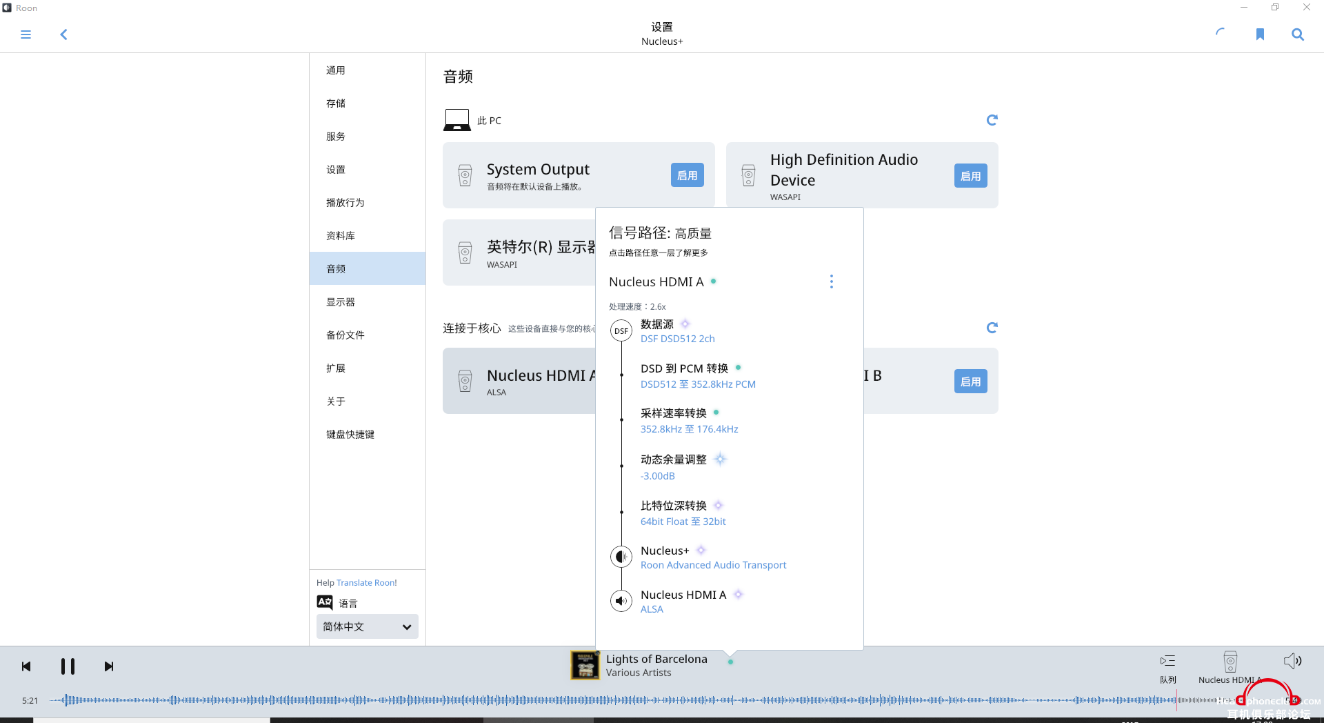Open the search magnifier icon
Image resolution: width=1324 pixels, height=723 pixels.
[x=1298, y=34]
